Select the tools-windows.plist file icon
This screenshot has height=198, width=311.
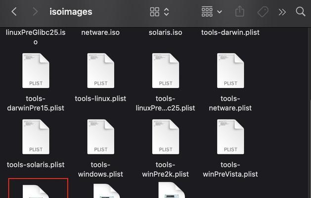tap(100, 137)
